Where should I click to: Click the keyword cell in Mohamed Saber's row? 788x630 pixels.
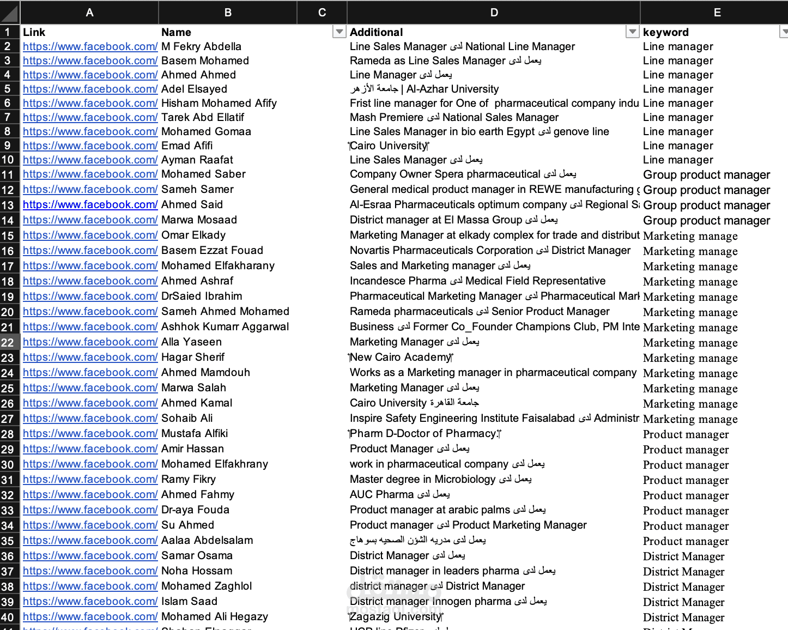tap(714, 174)
